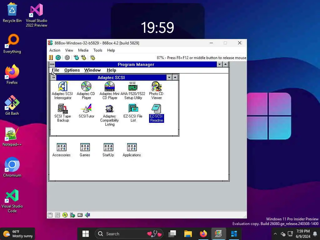Open notification bell in system tray
The image size is (320, 240).
pyautogui.click(x=315, y=234)
